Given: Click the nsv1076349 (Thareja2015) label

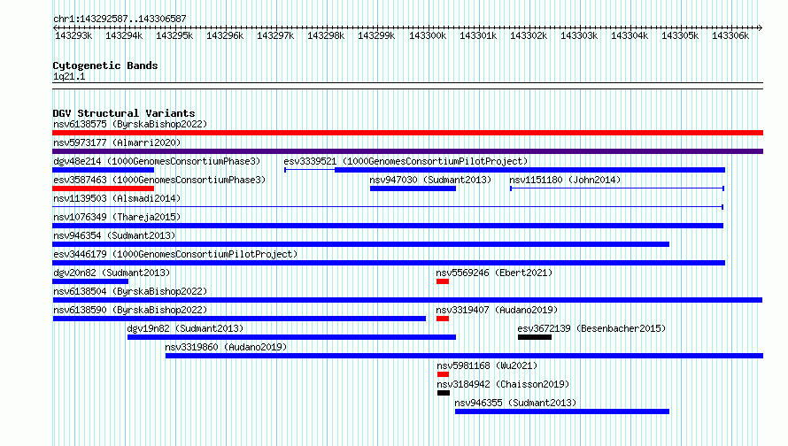Looking at the screenshot, I should (x=117, y=217).
